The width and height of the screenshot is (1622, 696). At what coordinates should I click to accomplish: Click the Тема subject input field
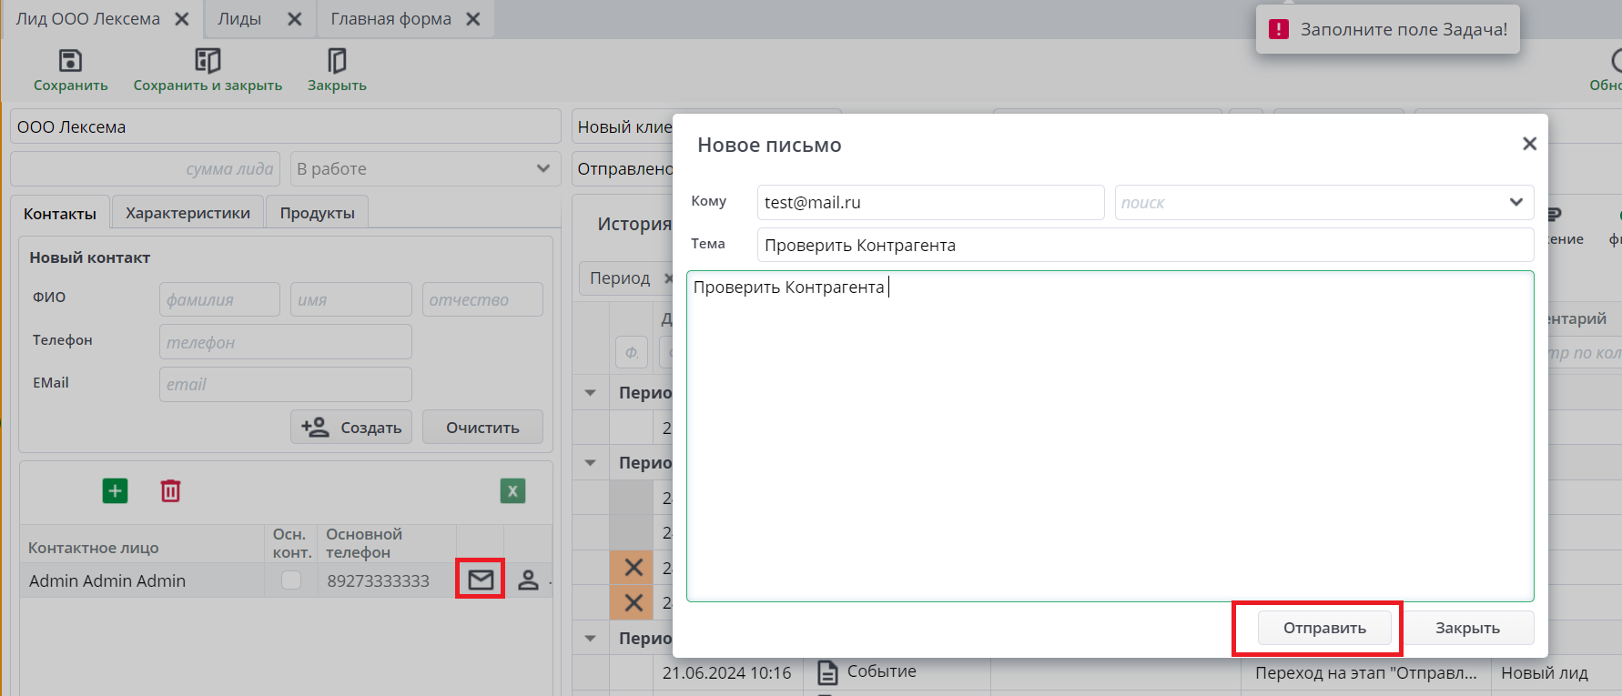[x=1144, y=245]
